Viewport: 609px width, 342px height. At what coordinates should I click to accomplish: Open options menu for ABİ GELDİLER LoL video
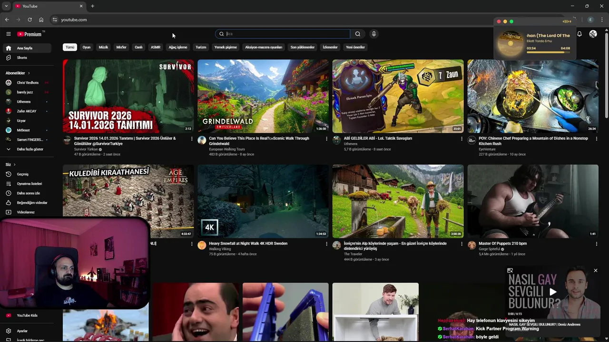click(x=462, y=139)
